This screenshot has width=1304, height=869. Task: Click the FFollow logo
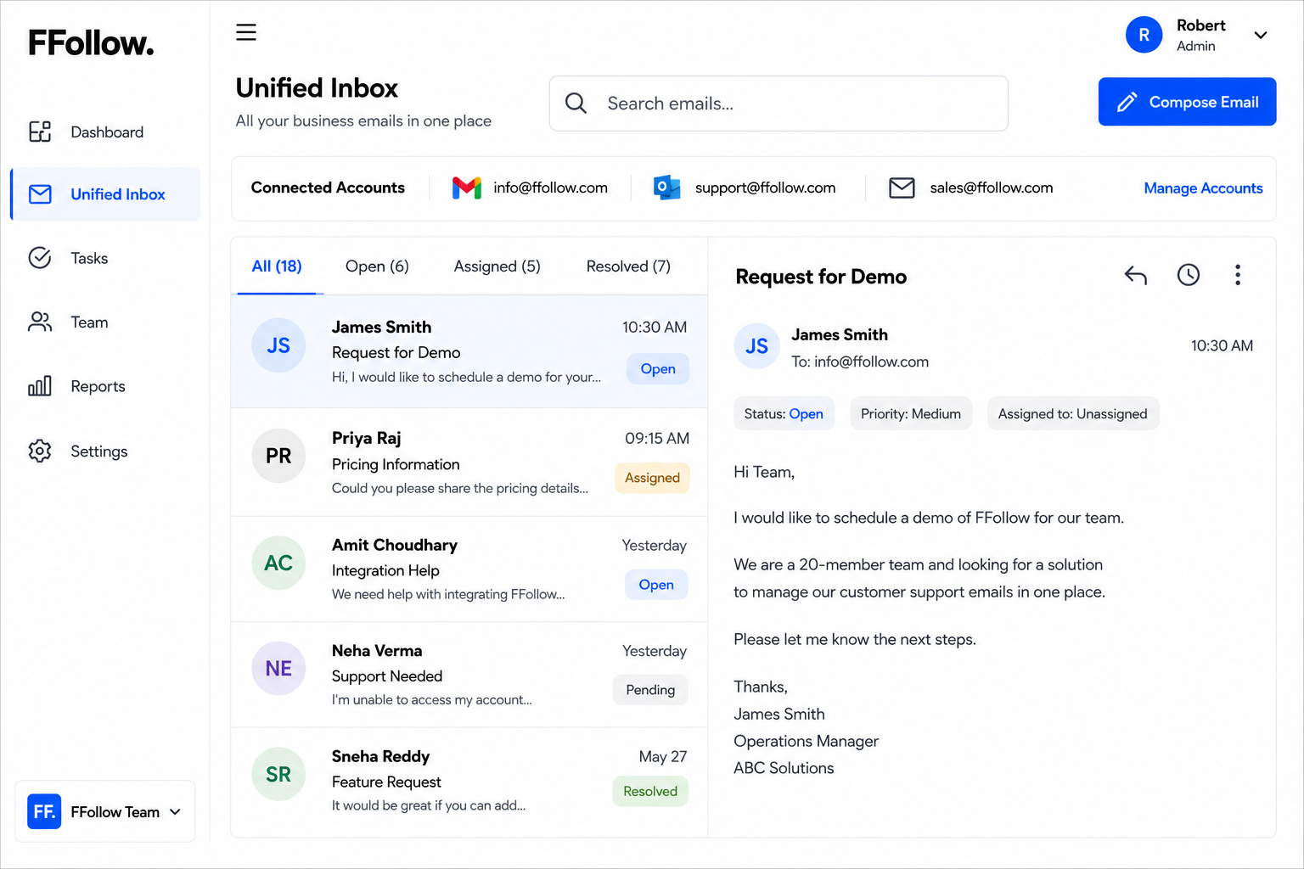pos(91,42)
